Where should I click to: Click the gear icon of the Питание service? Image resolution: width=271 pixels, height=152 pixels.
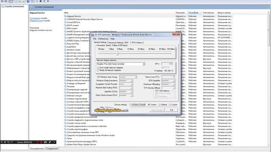pos(65,87)
